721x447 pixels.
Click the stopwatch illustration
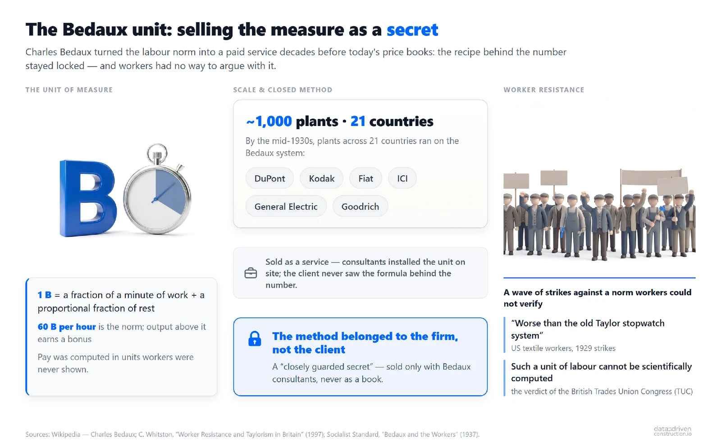pyautogui.click(x=158, y=189)
